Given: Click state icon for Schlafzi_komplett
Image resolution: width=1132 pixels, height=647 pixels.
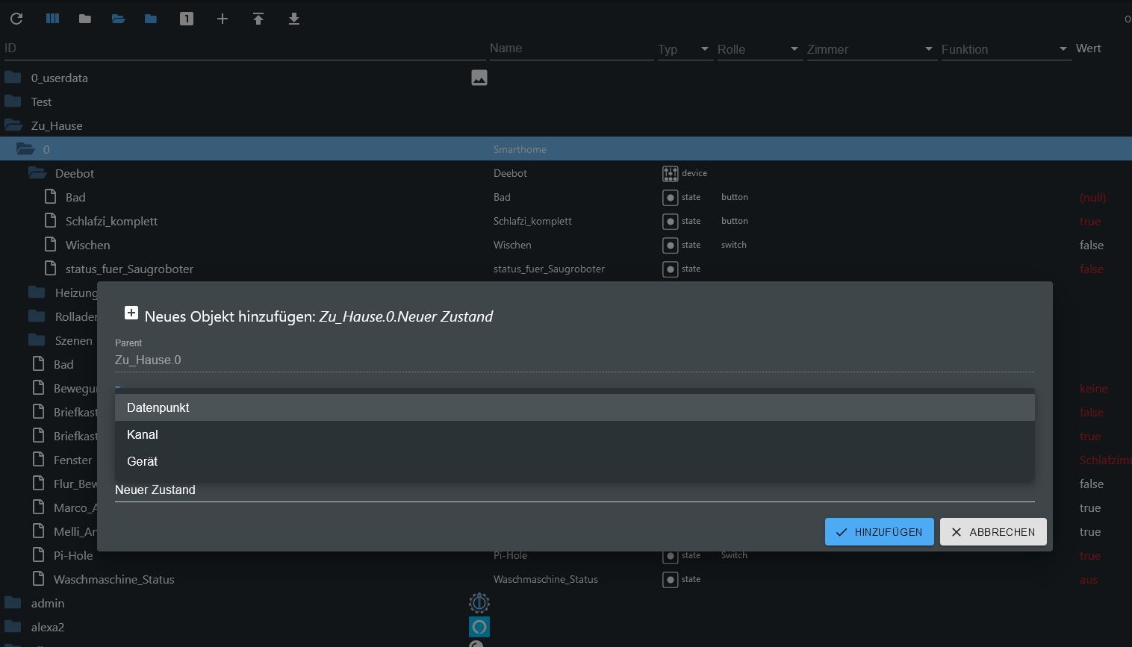Looking at the screenshot, I should [671, 221].
